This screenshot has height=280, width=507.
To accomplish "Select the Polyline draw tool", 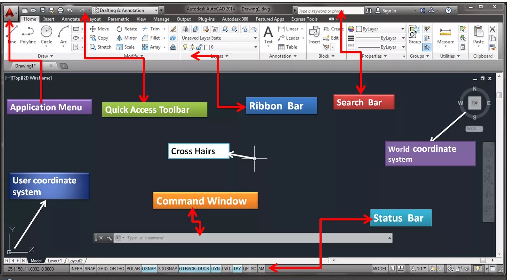I will pos(28,35).
